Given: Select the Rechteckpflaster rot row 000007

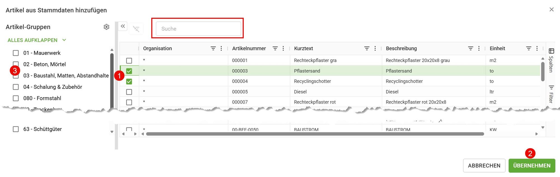Looking at the screenshot, I should click(129, 102).
